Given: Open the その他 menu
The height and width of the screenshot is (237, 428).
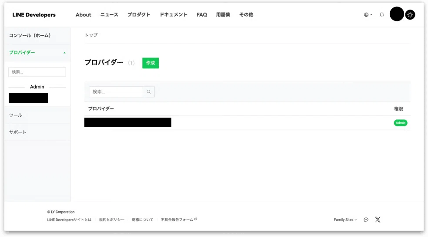Looking at the screenshot, I should [246, 15].
